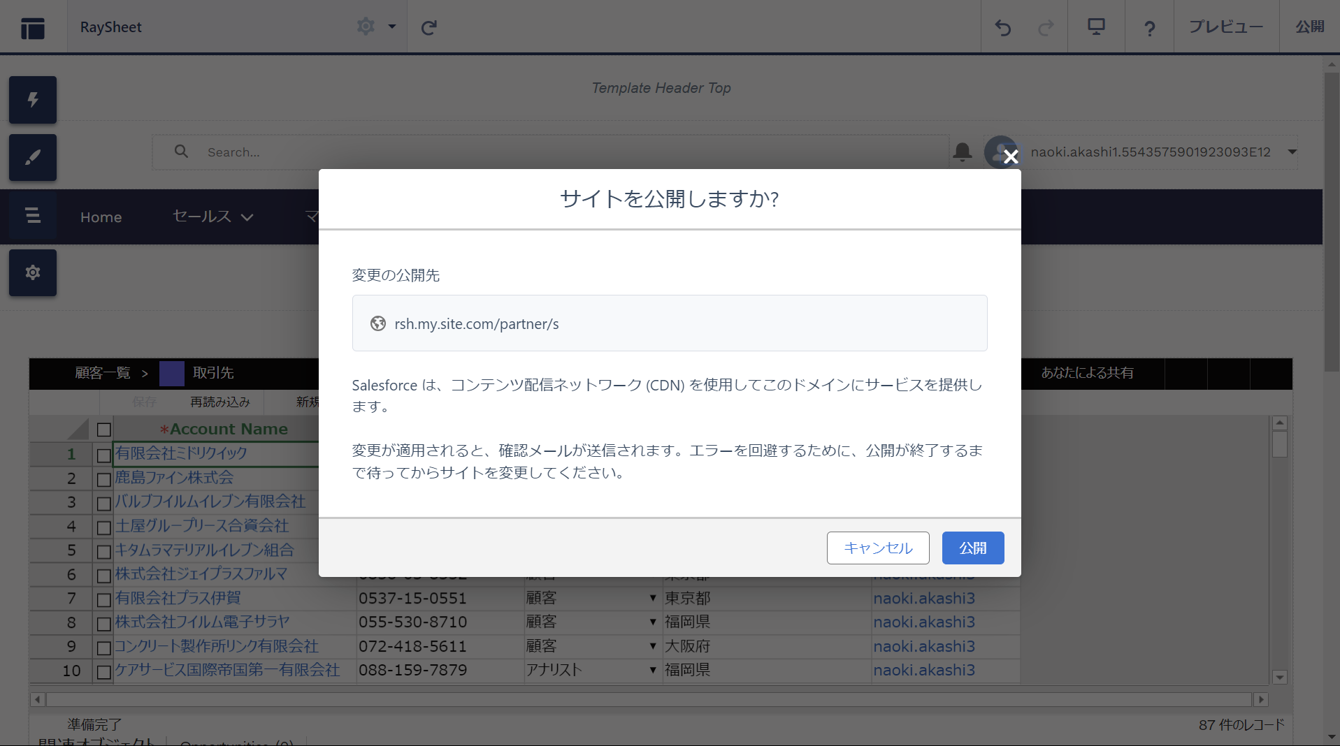The width and height of the screenshot is (1340, 746).
Task: Expand row 10 アナリスト dropdown
Action: [x=653, y=670]
